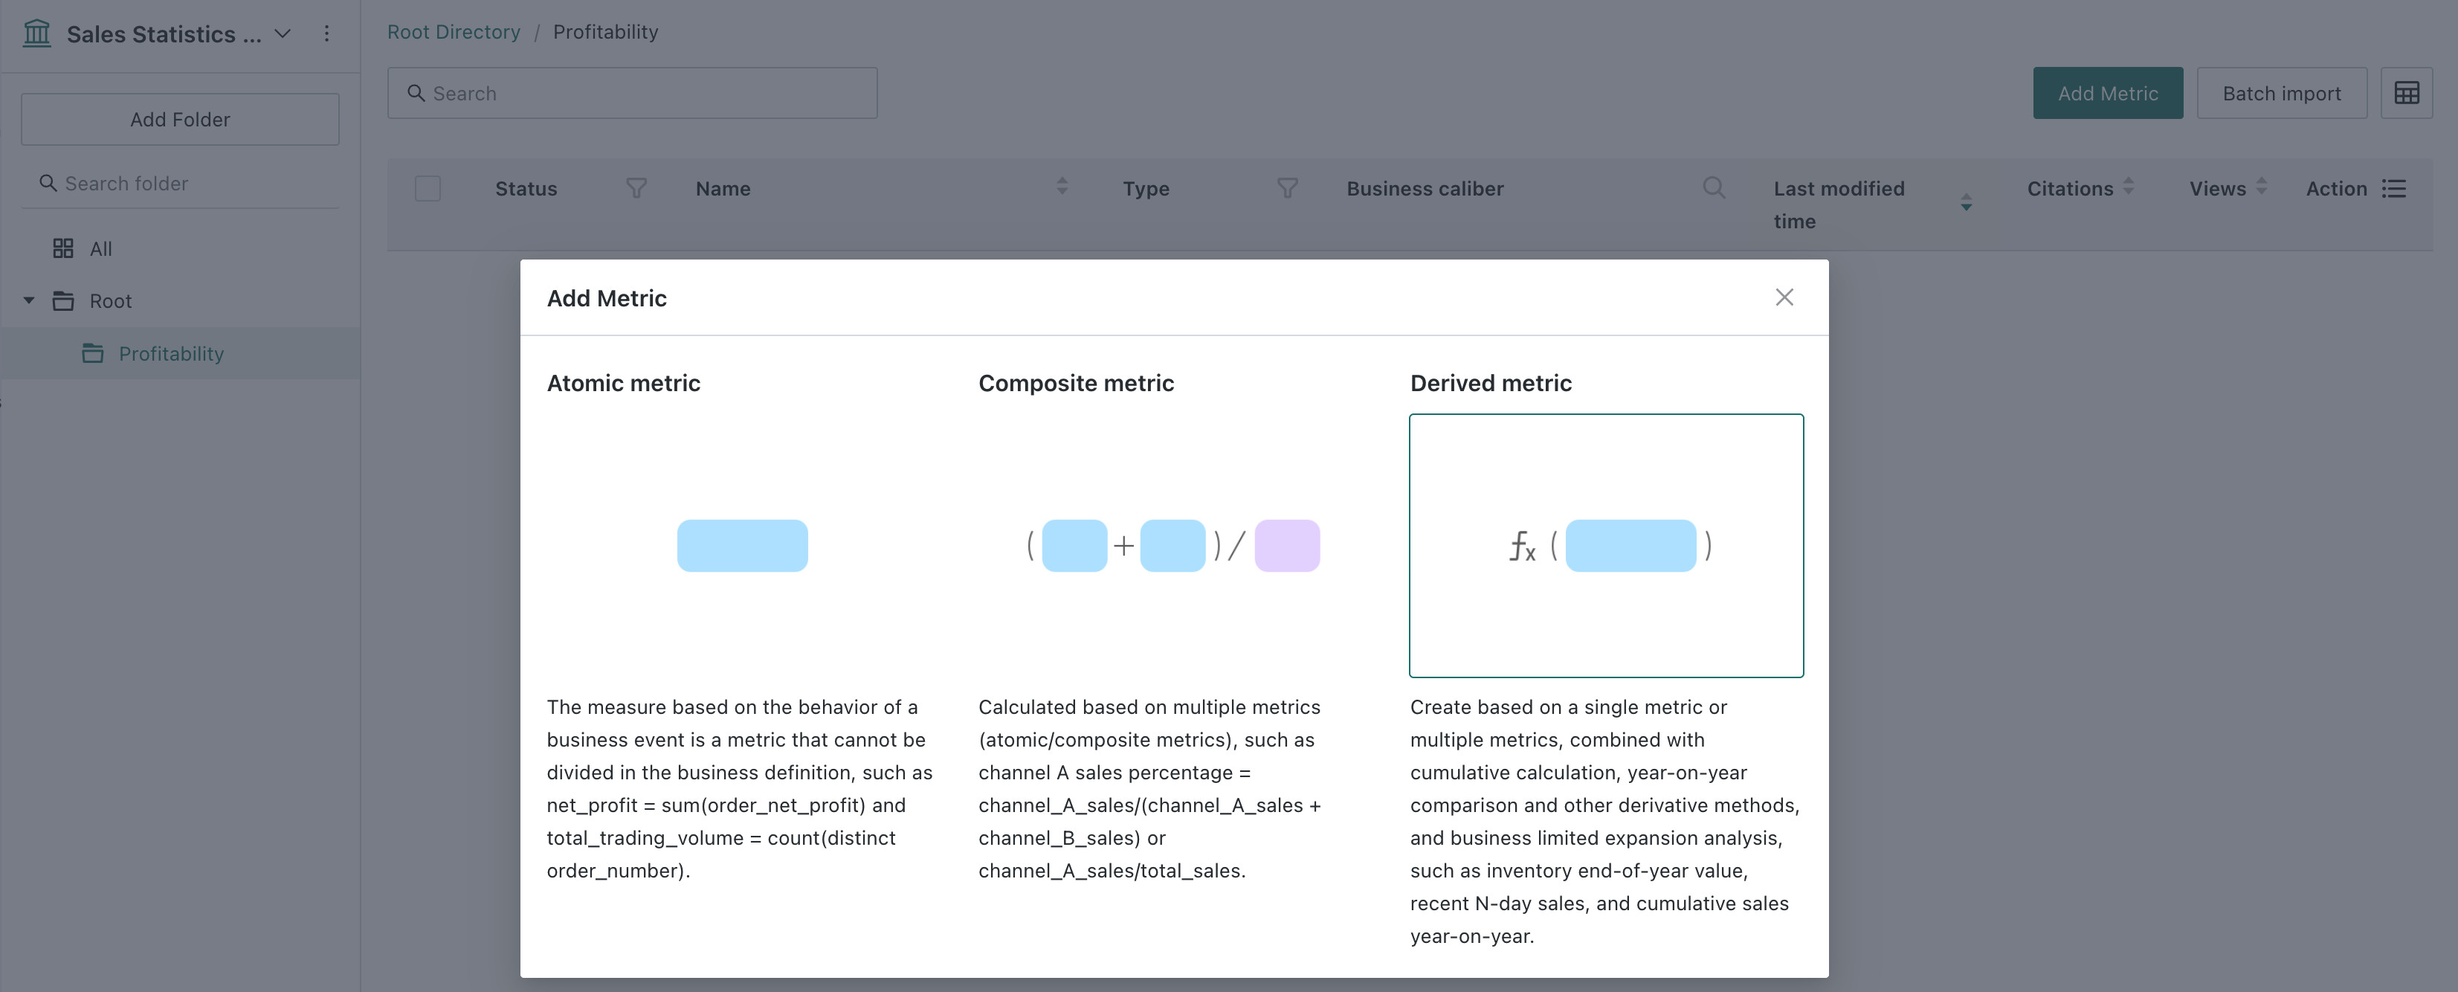Search within Business caliber column
Screen dimensions: 2458x992
coord(1714,187)
